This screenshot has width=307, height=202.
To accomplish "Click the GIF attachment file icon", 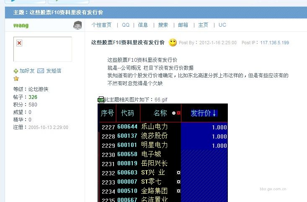I will pos(101,100).
